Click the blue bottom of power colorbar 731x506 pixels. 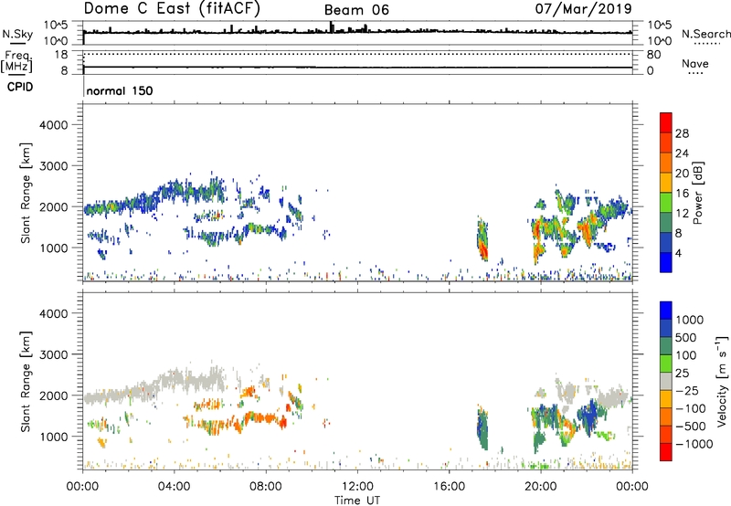(x=666, y=262)
